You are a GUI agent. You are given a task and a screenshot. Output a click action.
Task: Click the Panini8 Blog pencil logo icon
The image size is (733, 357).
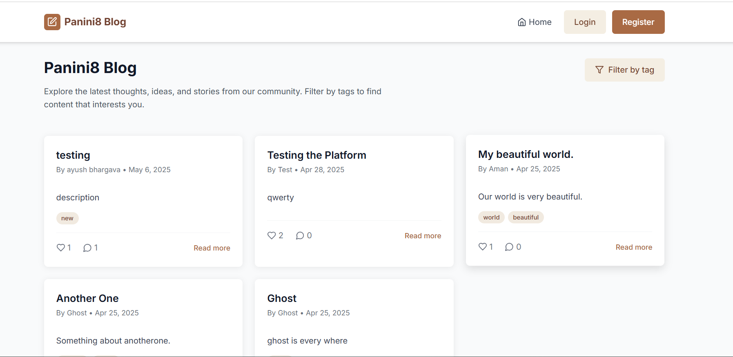tap(52, 22)
